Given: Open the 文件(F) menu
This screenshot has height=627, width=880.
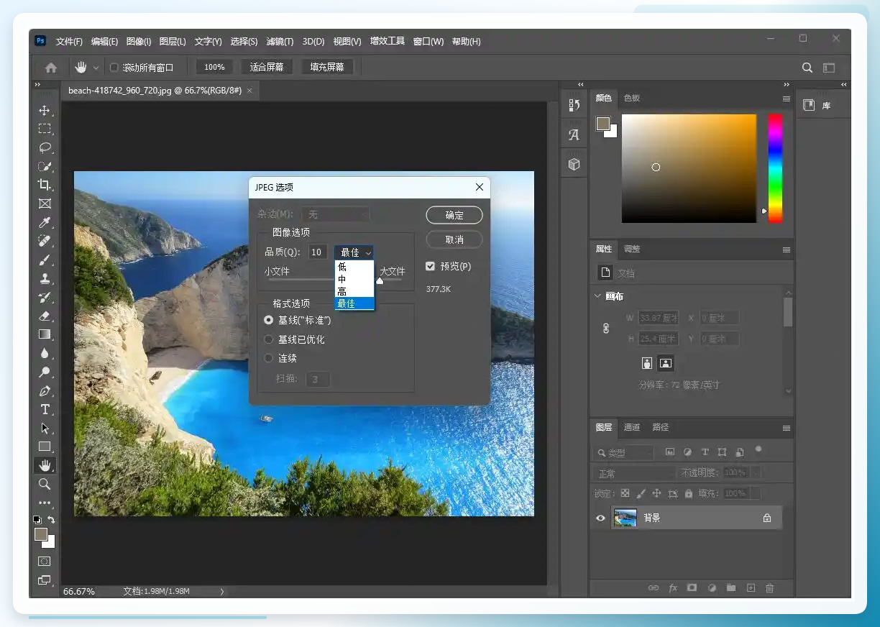Looking at the screenshot, I should 69,42.
